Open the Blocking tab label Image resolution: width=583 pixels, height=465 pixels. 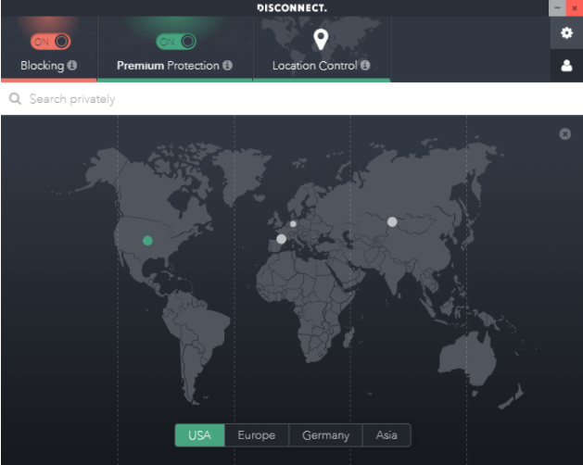pos(43,66)
